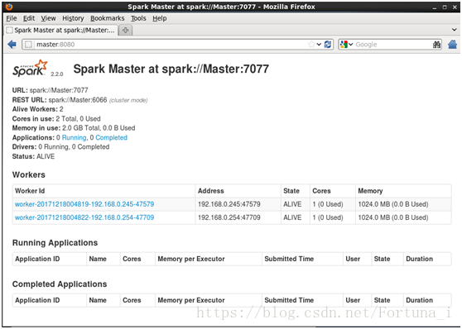Click the Spark version 2.2.0 label
Screen dimensions: 462x329
[57, 74]
